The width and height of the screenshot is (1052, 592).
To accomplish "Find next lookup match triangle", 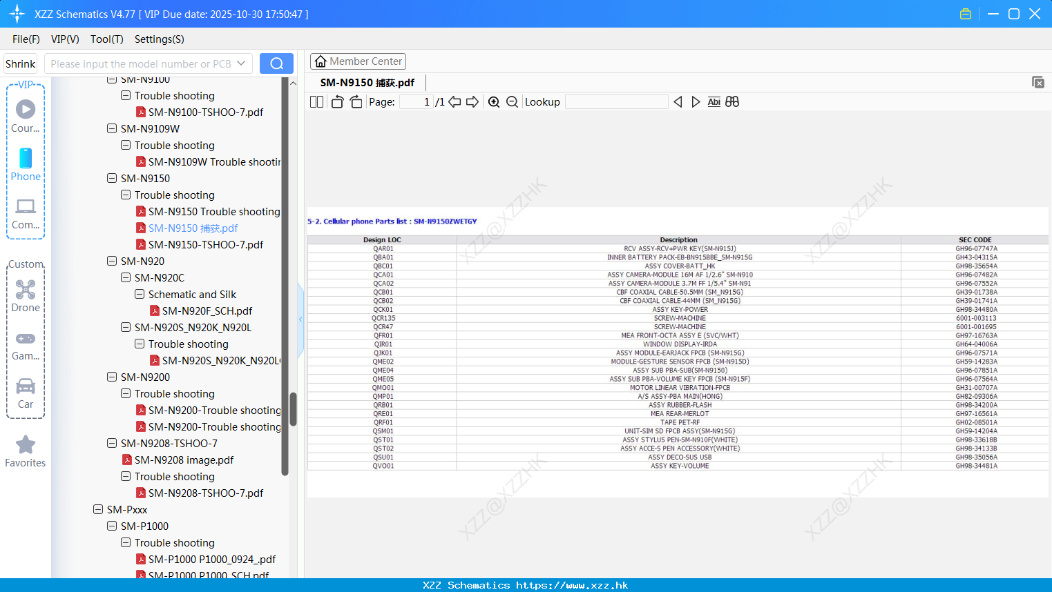I will pyautogui.click(x=696, y=101).
